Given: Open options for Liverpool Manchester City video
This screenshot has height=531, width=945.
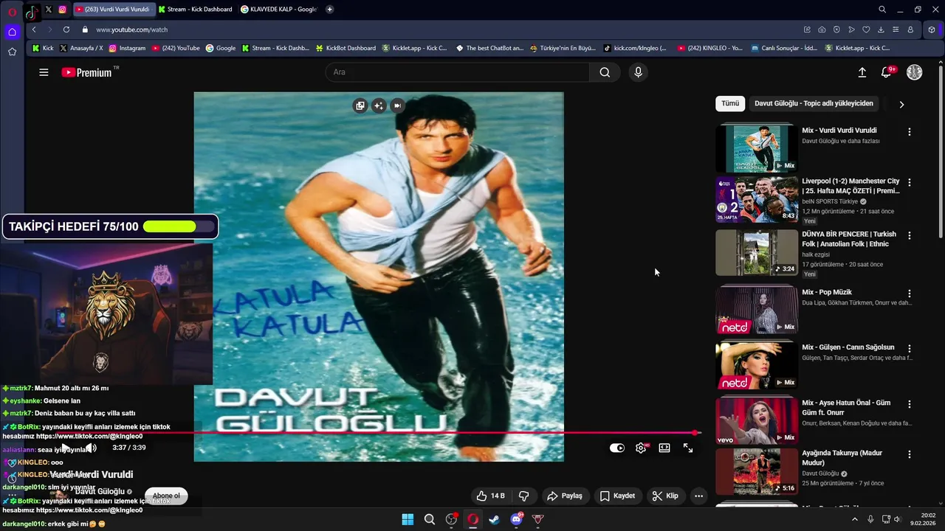Looking at the screenshot, I should tap(910, 182).
